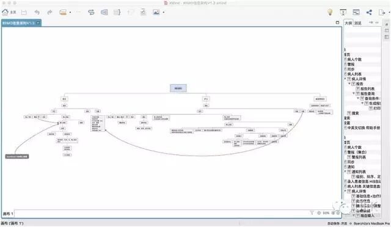Select 搜索 item in the outline
Image resolution: width=391 pixels, height=227 pixels.
356,113
